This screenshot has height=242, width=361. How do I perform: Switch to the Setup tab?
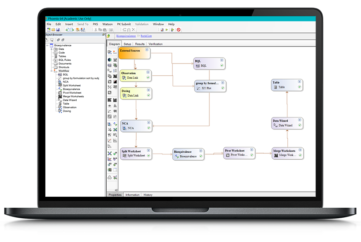(x=127, y=44)
